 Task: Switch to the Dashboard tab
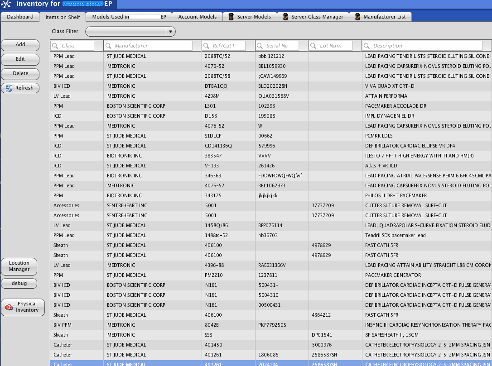(20, 17)
